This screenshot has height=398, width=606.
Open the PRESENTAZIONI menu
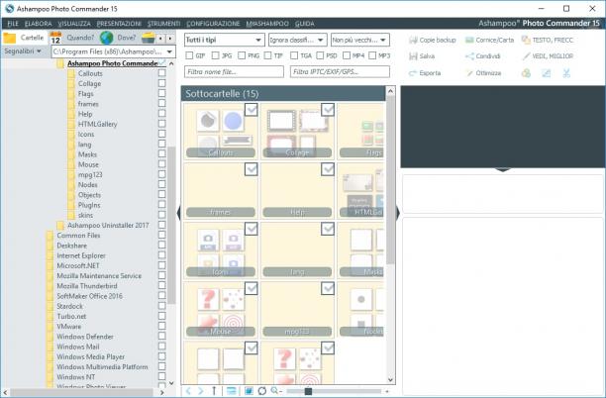tap(119, 24)
